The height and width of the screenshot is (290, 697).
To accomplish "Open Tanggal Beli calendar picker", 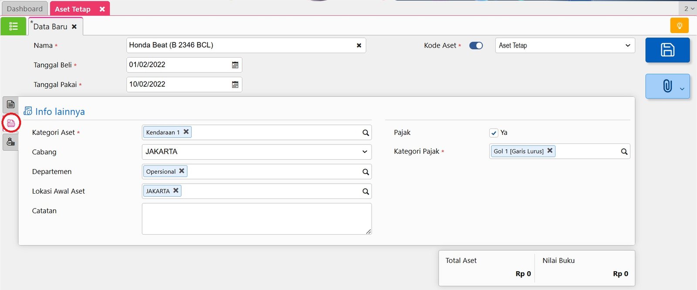I will click(x=235, y=65).
